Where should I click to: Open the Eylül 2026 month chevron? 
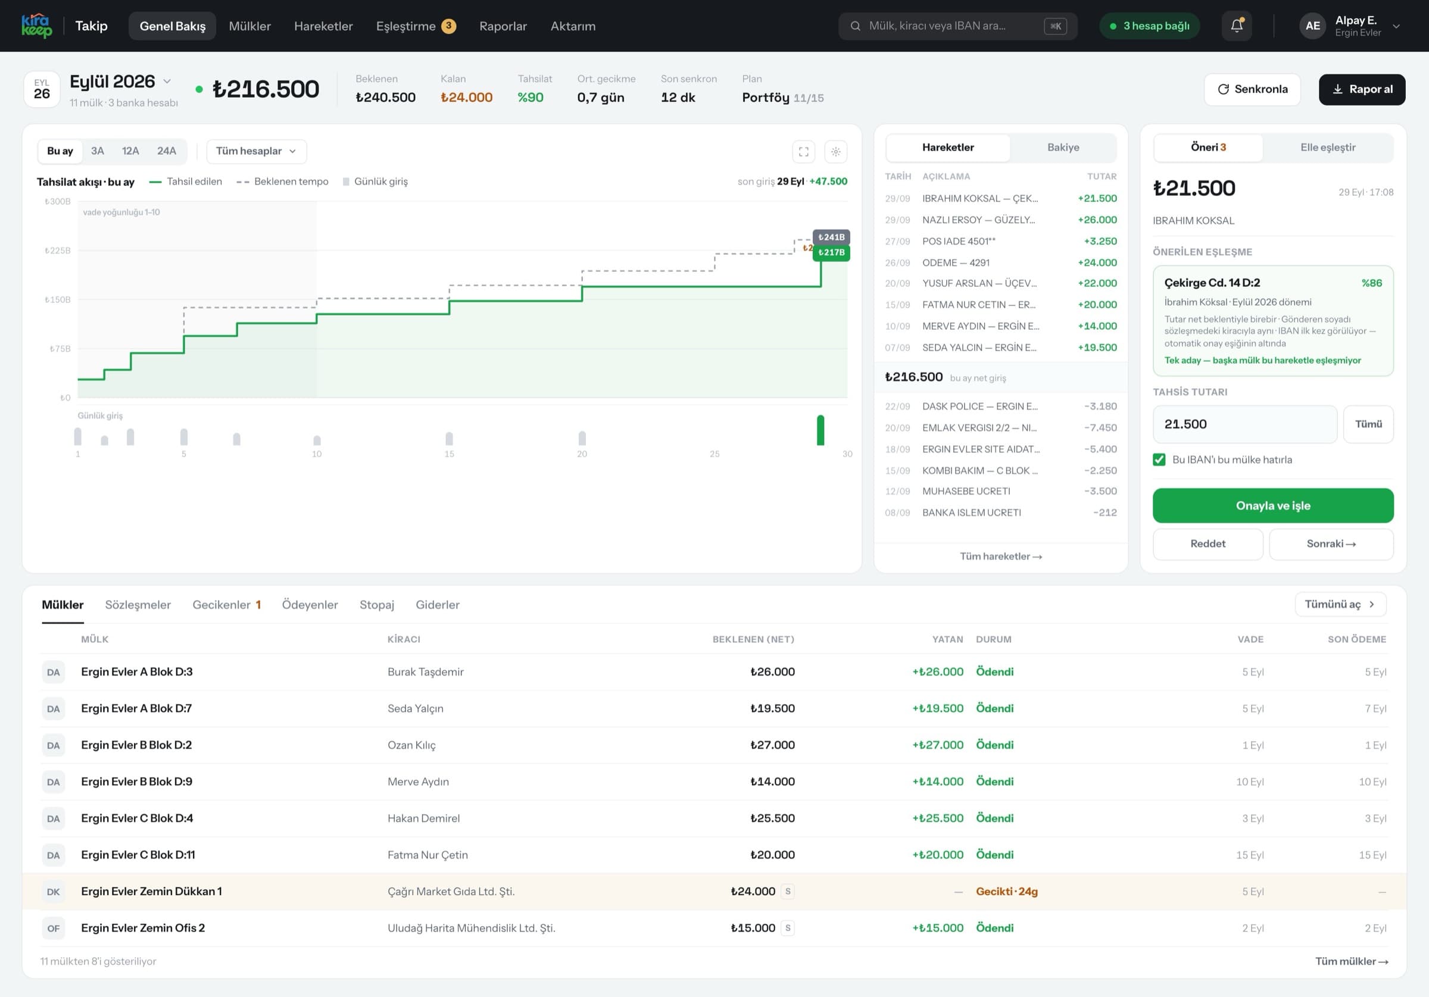167,82
